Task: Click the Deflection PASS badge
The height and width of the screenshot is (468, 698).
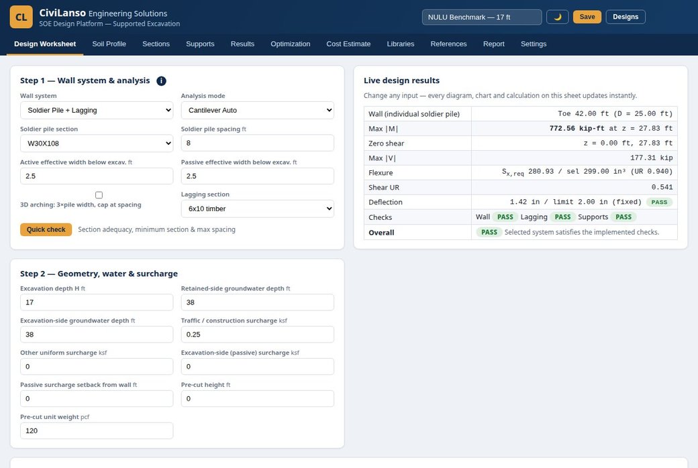Action: [x=659, y=202]
